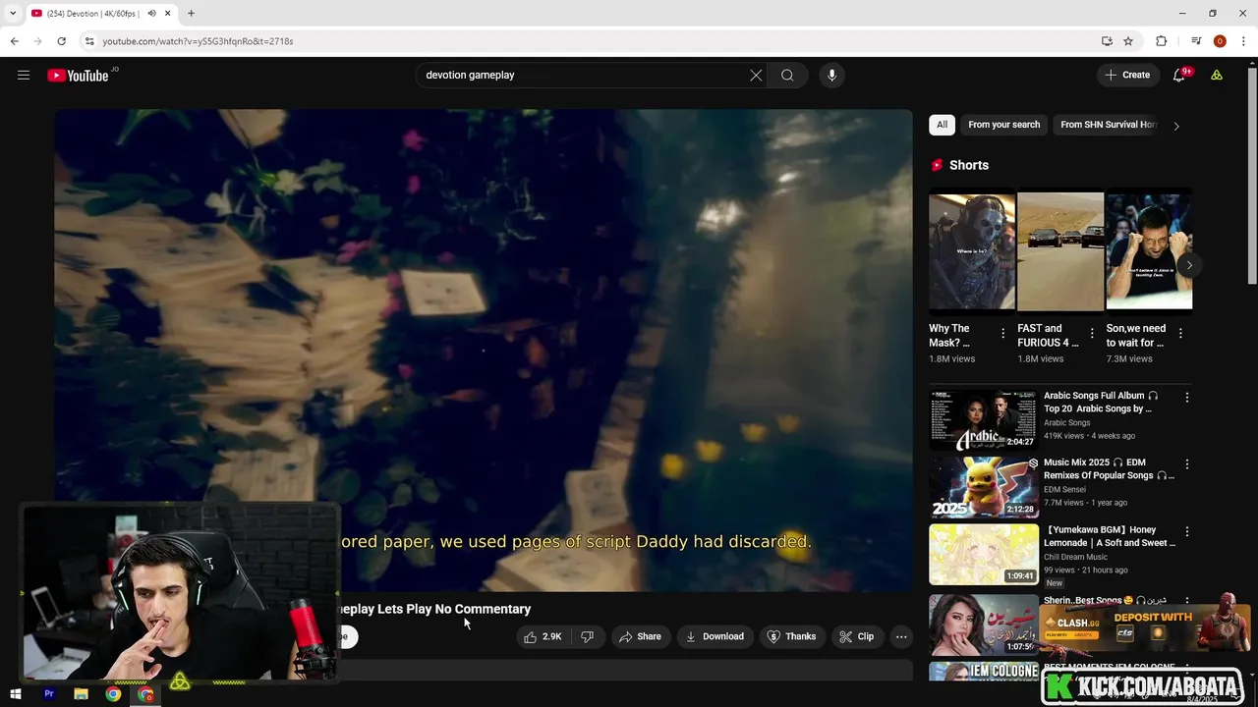Click the Thanks button
The image size is (1258, 707).
791,636
